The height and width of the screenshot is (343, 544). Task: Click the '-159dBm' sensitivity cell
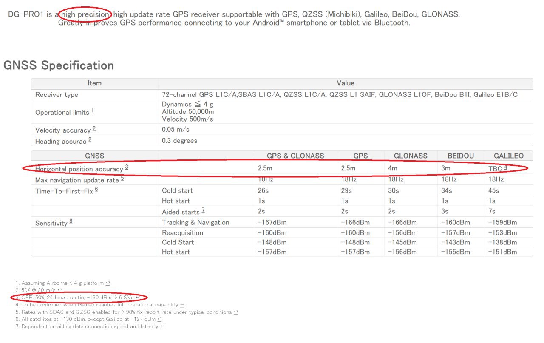502,222
